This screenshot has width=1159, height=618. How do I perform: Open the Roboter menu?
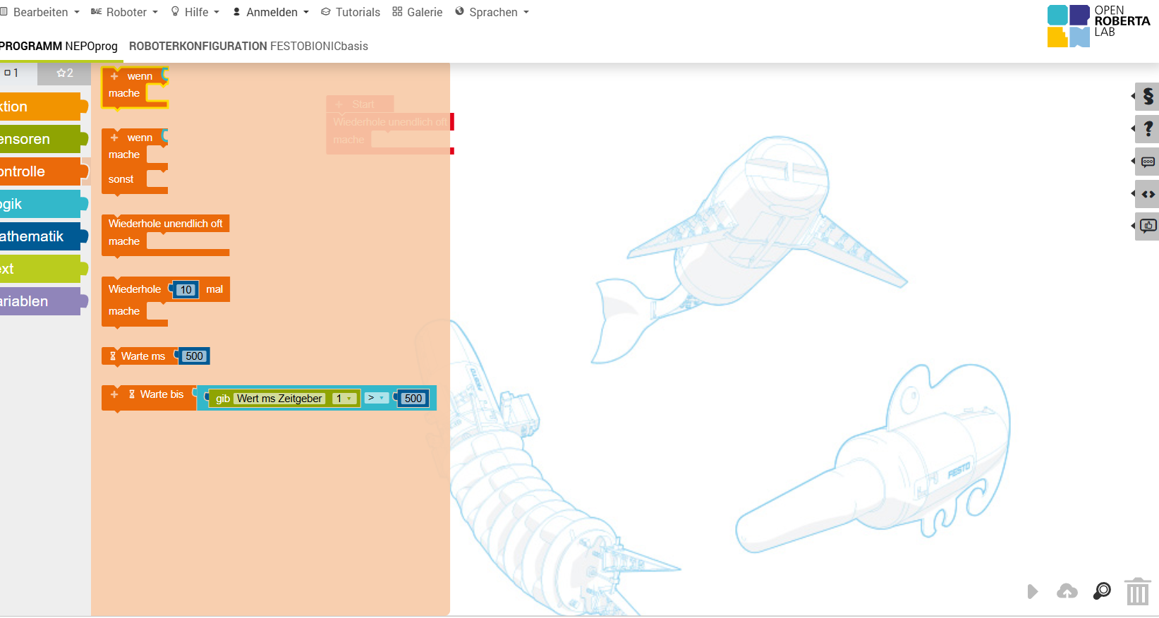[124, 12]
